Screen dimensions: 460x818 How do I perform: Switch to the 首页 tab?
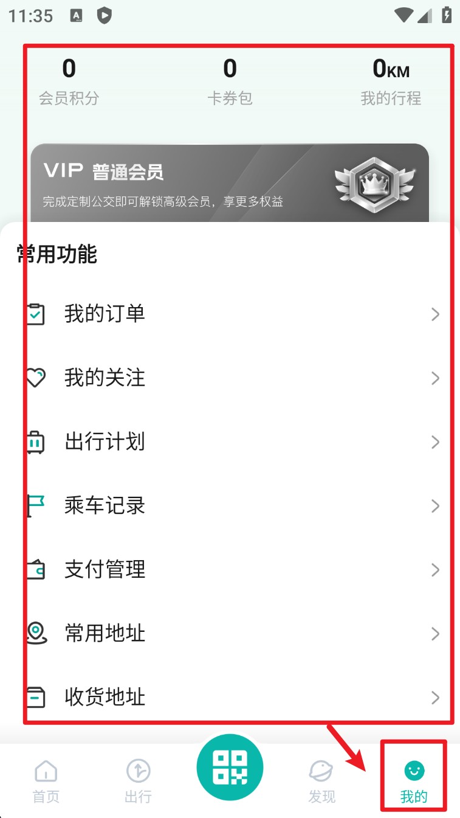point(46,781)
